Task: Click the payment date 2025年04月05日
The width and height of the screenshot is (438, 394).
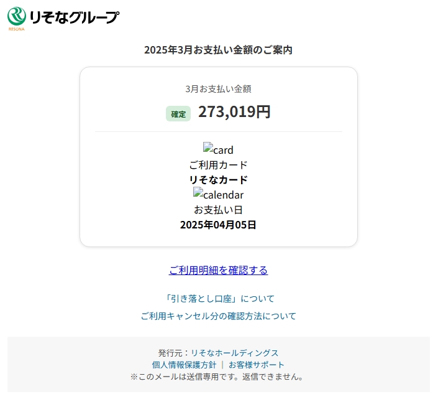Action: click(218, 225)
